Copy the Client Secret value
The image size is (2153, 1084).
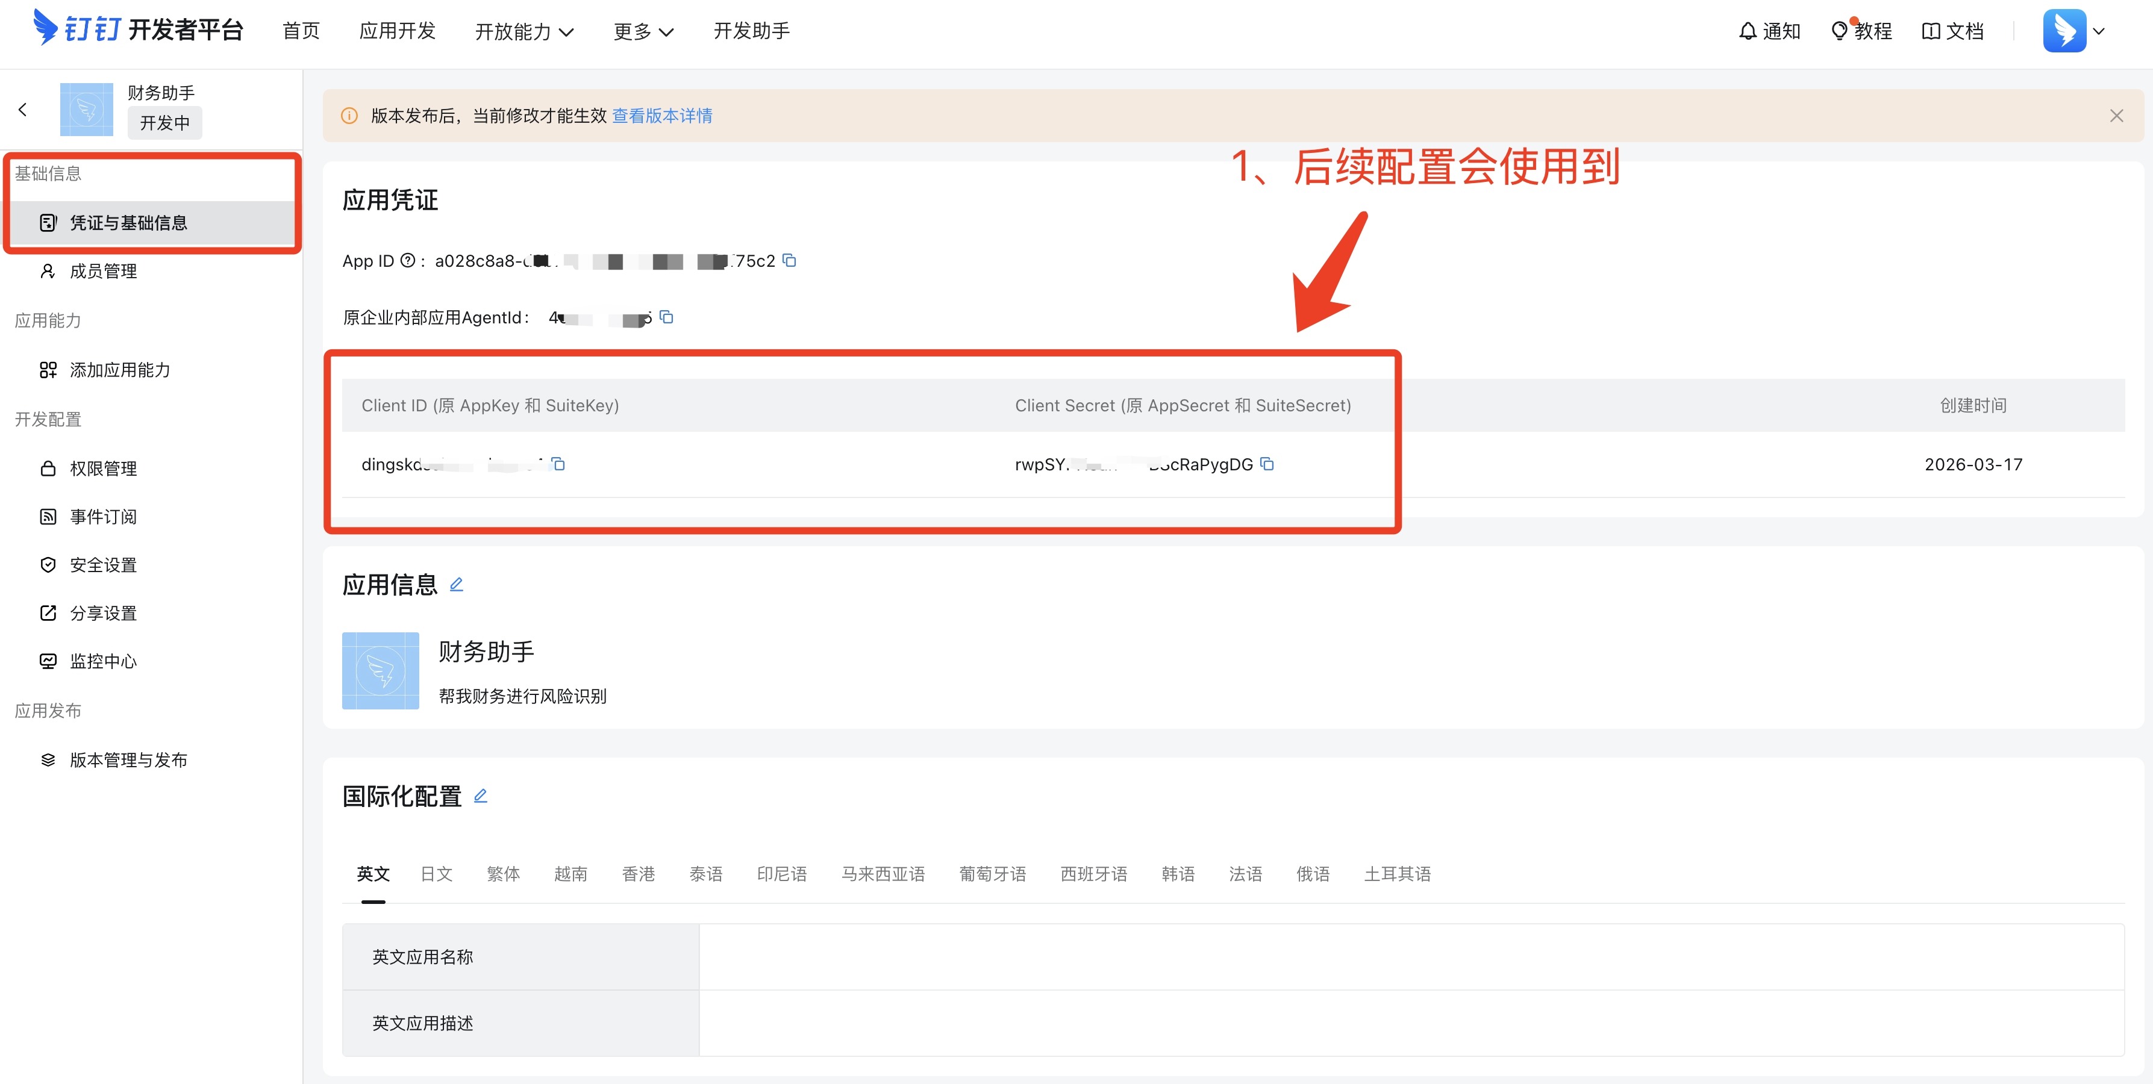1266,464
